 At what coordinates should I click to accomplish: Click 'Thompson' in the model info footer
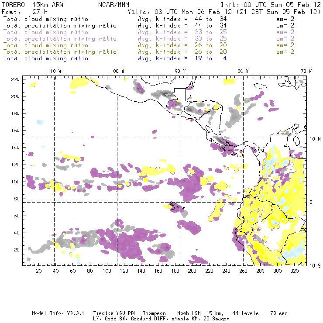(x=154, y=313)
